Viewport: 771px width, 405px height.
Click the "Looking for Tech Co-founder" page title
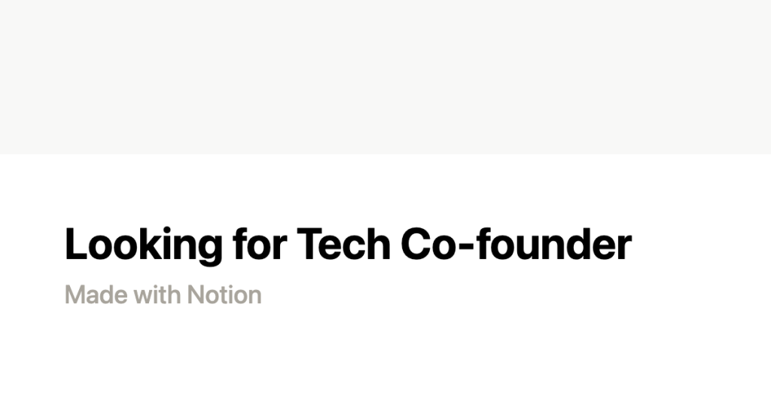point(348,245)
